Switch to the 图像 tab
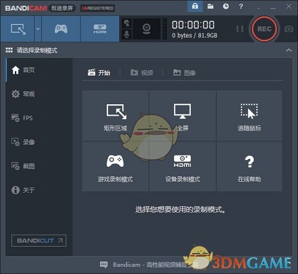Image resolution: width=298 pixels, height=274 pixels. (x=185, y=73)
